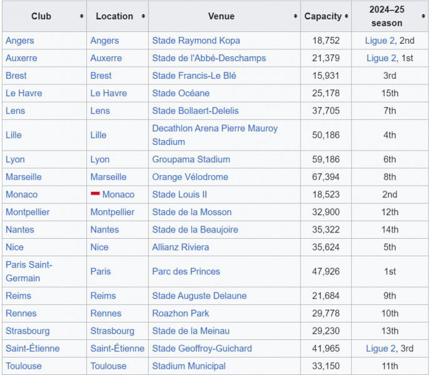This screenshot has height=375, width=430.
Task: Sort table by Venue column arrows
Action: tap(295, 16)
